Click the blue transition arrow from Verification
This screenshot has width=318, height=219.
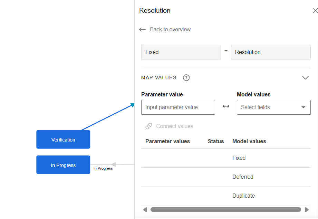(x=108, y=117)
